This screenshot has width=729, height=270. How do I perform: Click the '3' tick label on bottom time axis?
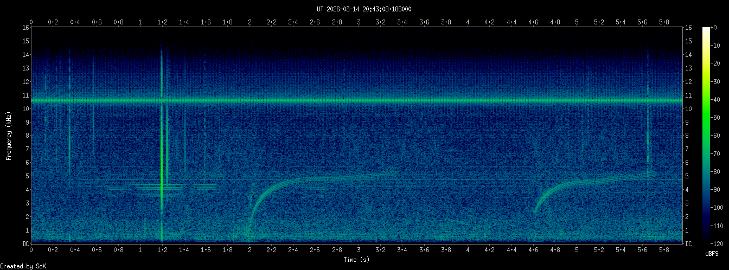[359, 250]
